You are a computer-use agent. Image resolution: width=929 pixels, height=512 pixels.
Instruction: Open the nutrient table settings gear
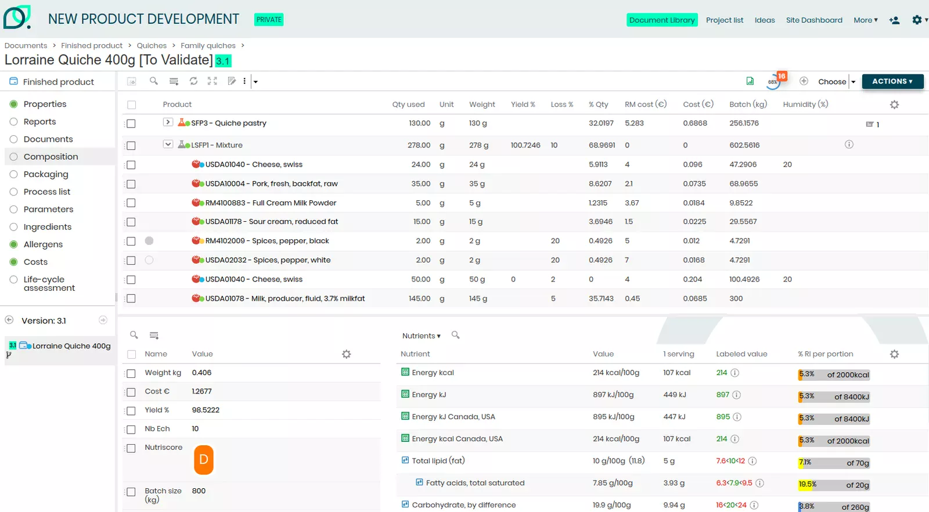pyautogui.click(x=894, y=354)
